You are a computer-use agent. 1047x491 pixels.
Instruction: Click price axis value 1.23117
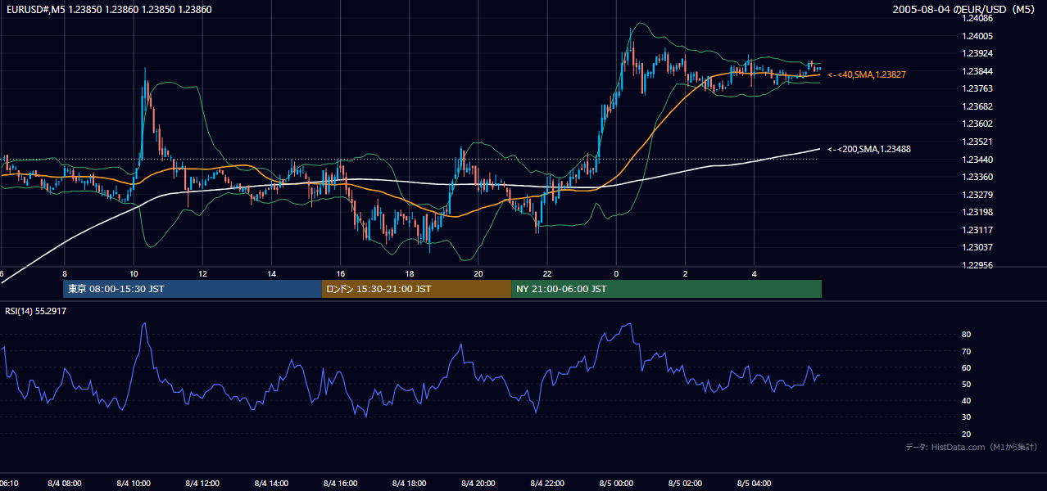pos(977,230)
